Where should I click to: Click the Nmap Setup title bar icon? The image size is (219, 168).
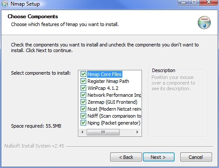(5, 3)
